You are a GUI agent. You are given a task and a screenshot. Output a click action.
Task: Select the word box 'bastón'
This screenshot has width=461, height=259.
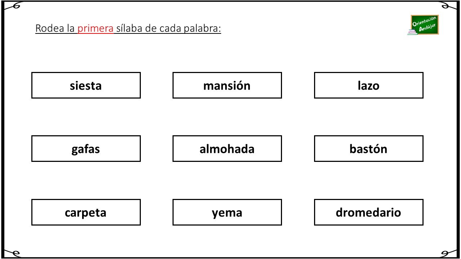[x=368, y=149]
